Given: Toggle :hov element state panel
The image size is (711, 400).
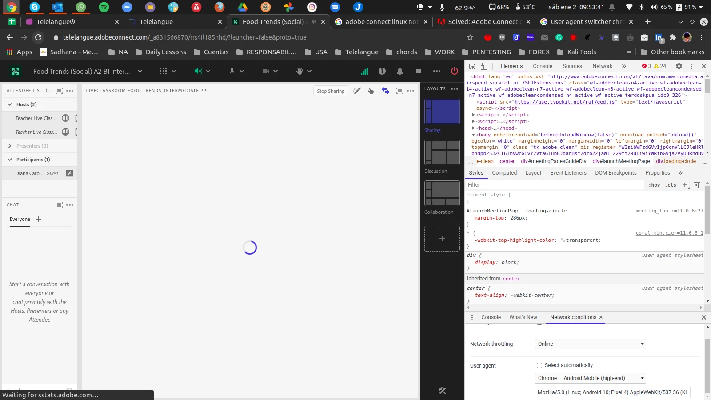Looking at the screenshot, I should 654,185.
